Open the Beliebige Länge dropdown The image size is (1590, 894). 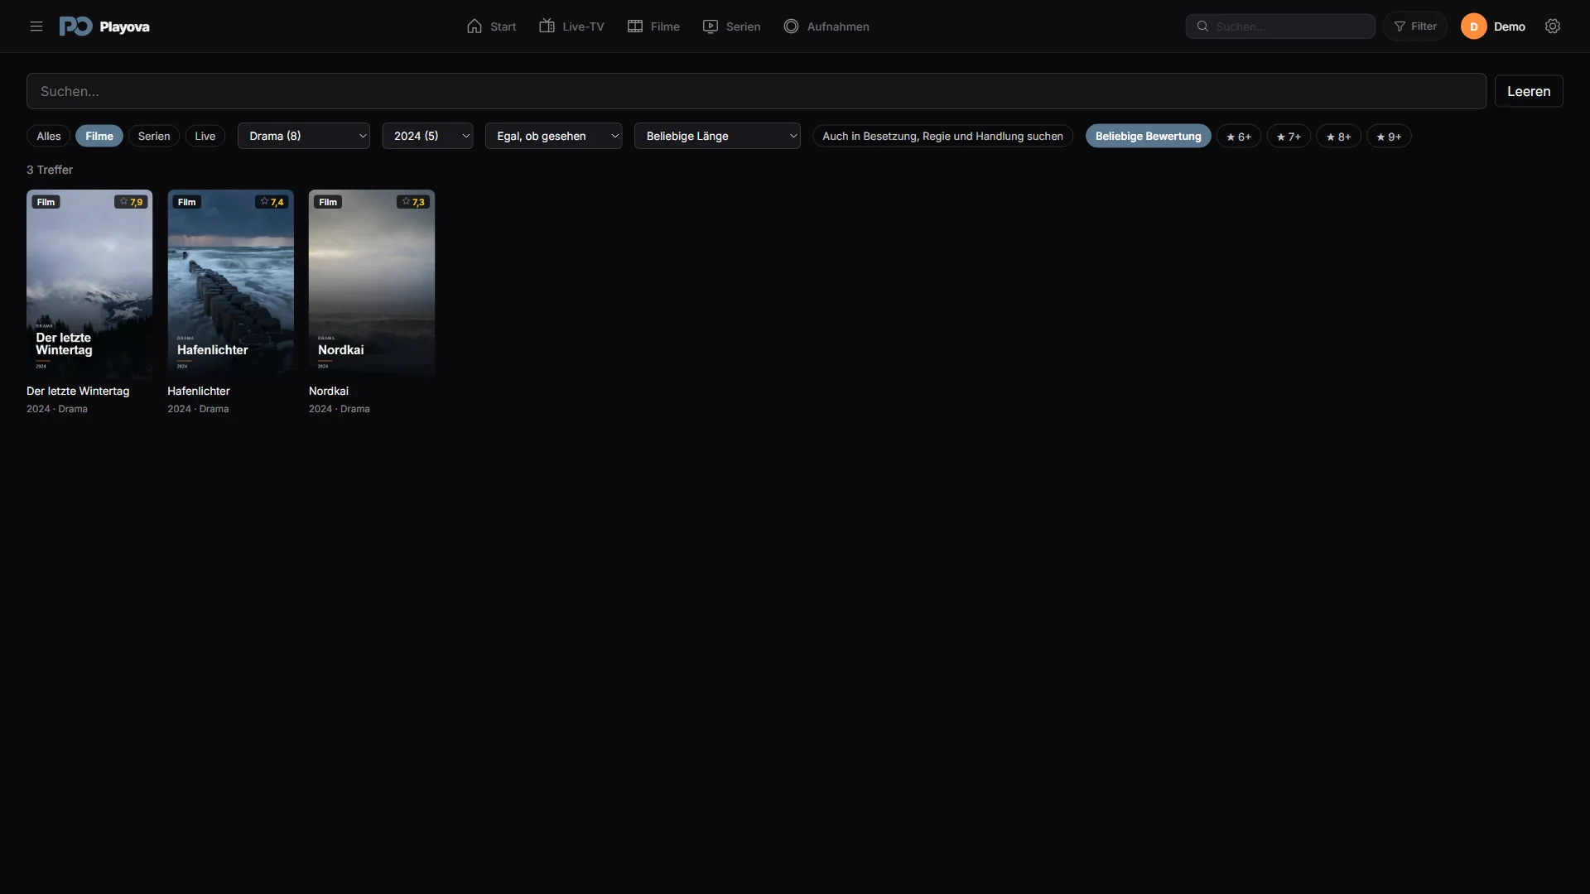coord(717,136)
